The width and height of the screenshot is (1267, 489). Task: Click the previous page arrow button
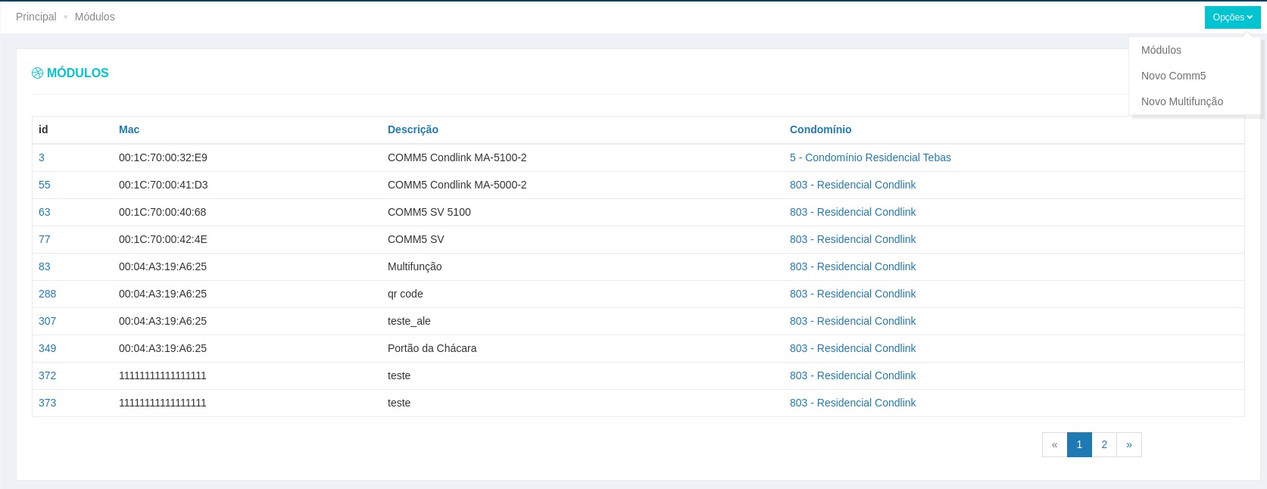pos(1054,444)
